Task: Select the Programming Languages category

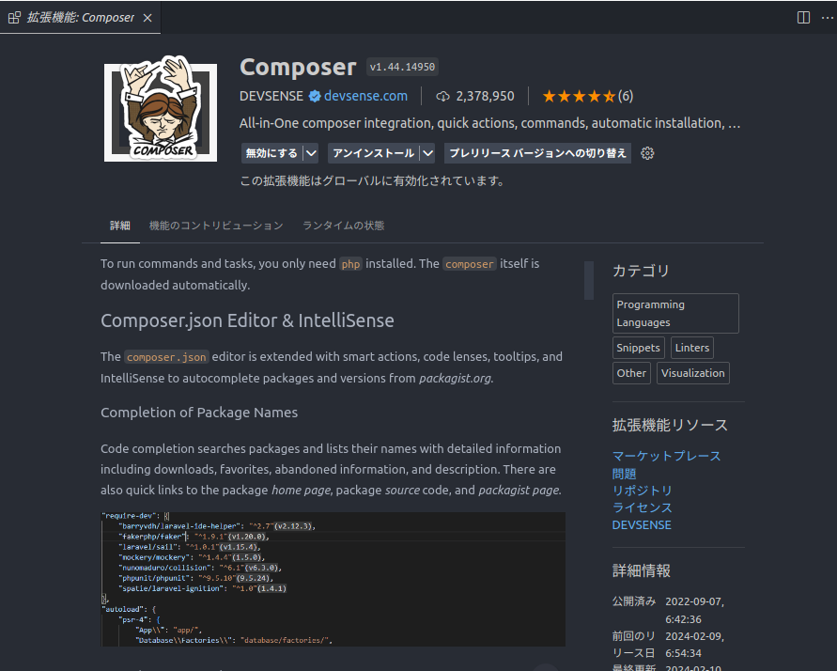Action: [675, 313]
